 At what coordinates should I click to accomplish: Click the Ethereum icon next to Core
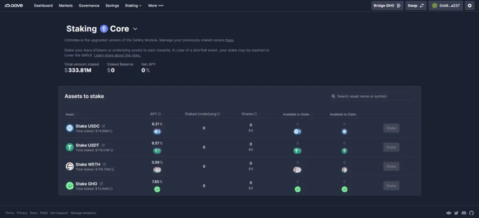click(104, 29)
